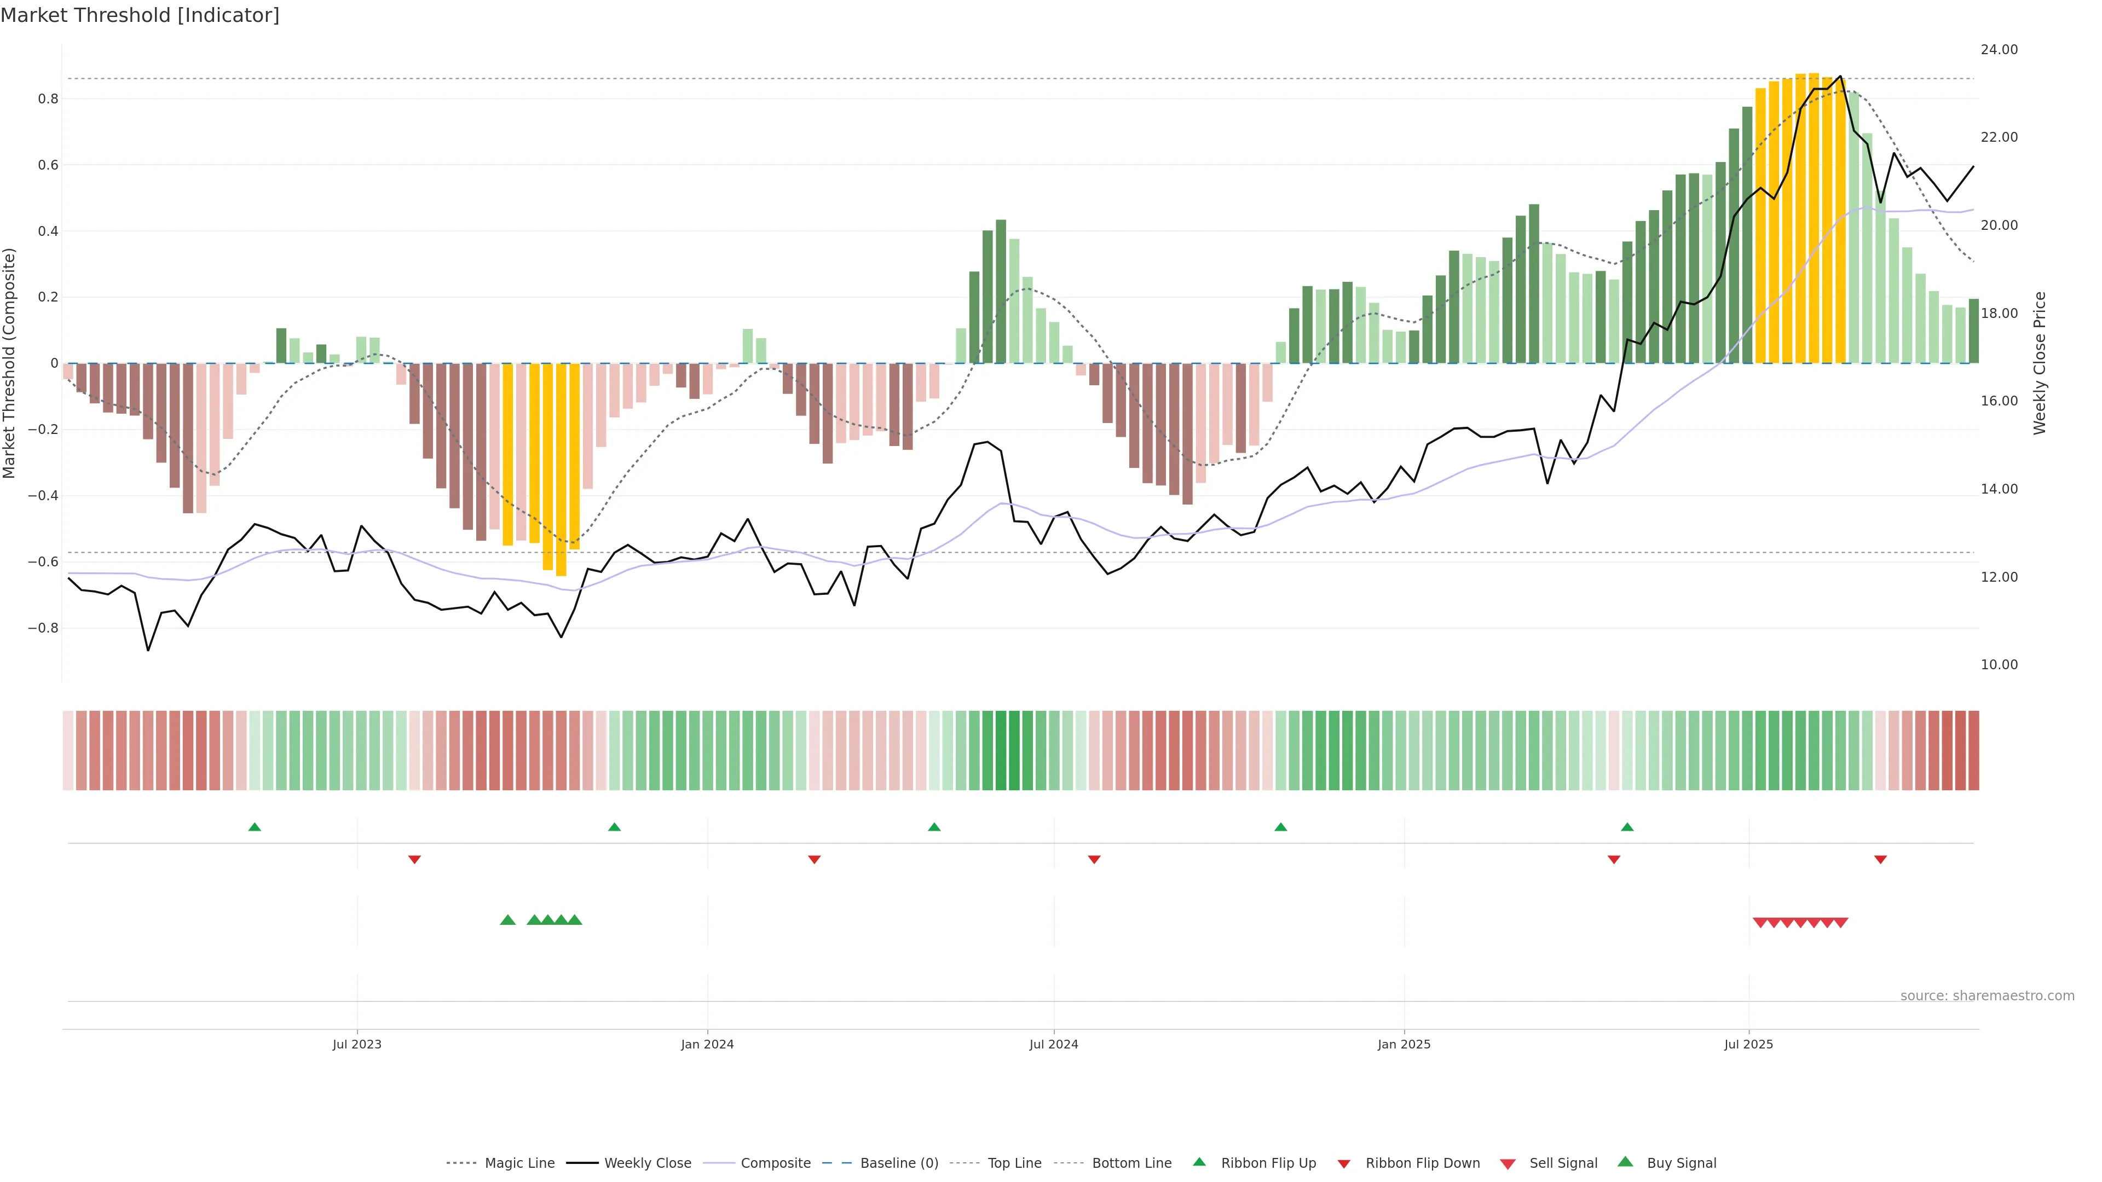The width and height of the screenshot is (2102, 1182).
Task: Click the Jul 2024 x-axis label
Action: tap(1053, 1044)
